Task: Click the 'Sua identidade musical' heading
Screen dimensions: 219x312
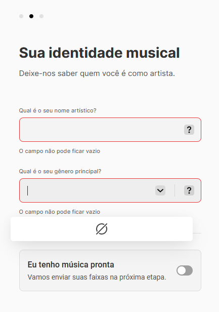Action: [x=99, y=53]
